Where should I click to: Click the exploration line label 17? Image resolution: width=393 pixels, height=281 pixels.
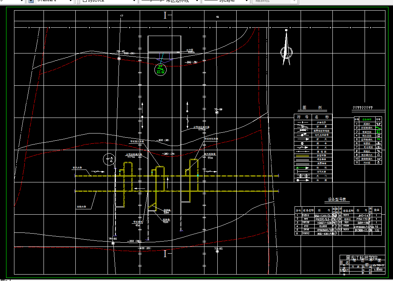[122, 16]
